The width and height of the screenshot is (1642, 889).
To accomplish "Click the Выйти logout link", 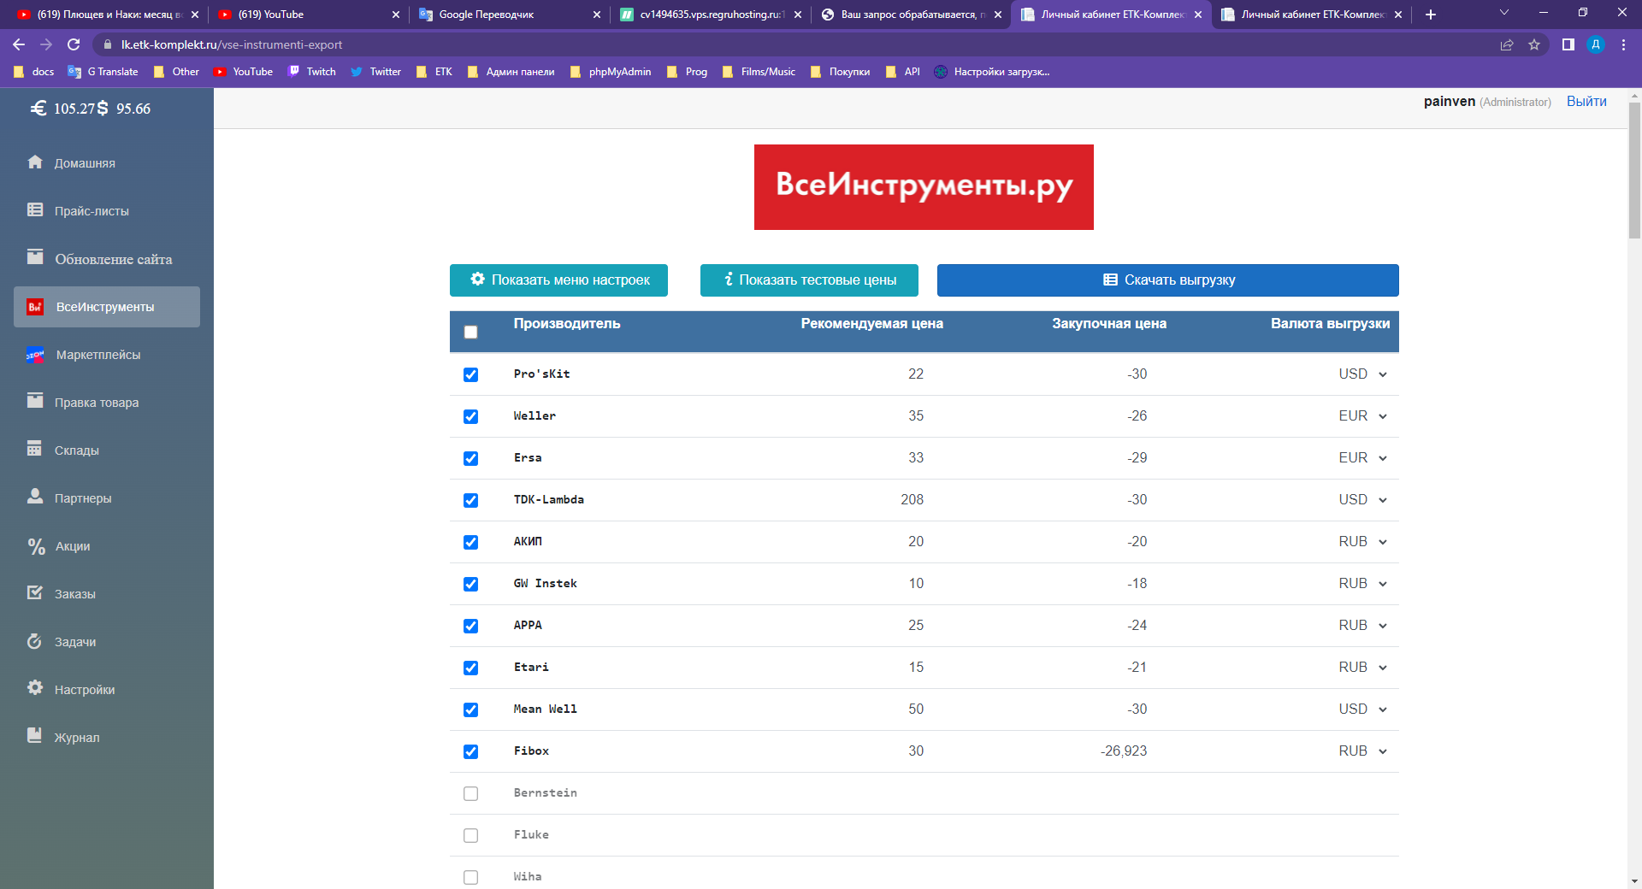I will click(x=1586, y=101).
